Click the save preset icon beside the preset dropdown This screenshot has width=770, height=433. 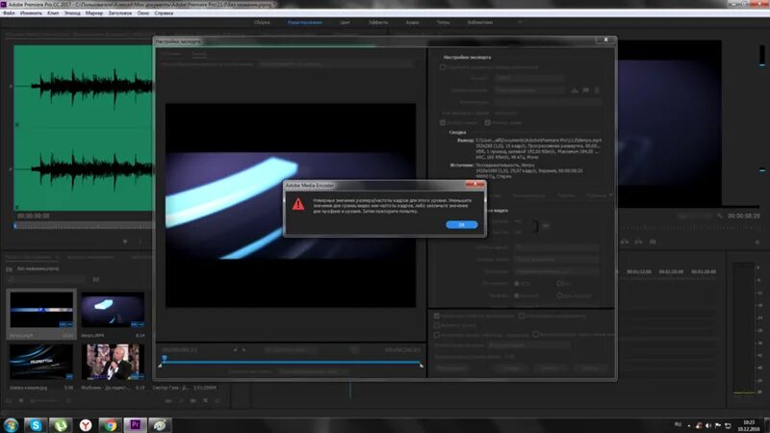(574, 90)
